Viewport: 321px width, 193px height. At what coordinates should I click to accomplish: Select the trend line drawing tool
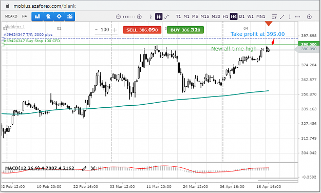pos(282,17)
